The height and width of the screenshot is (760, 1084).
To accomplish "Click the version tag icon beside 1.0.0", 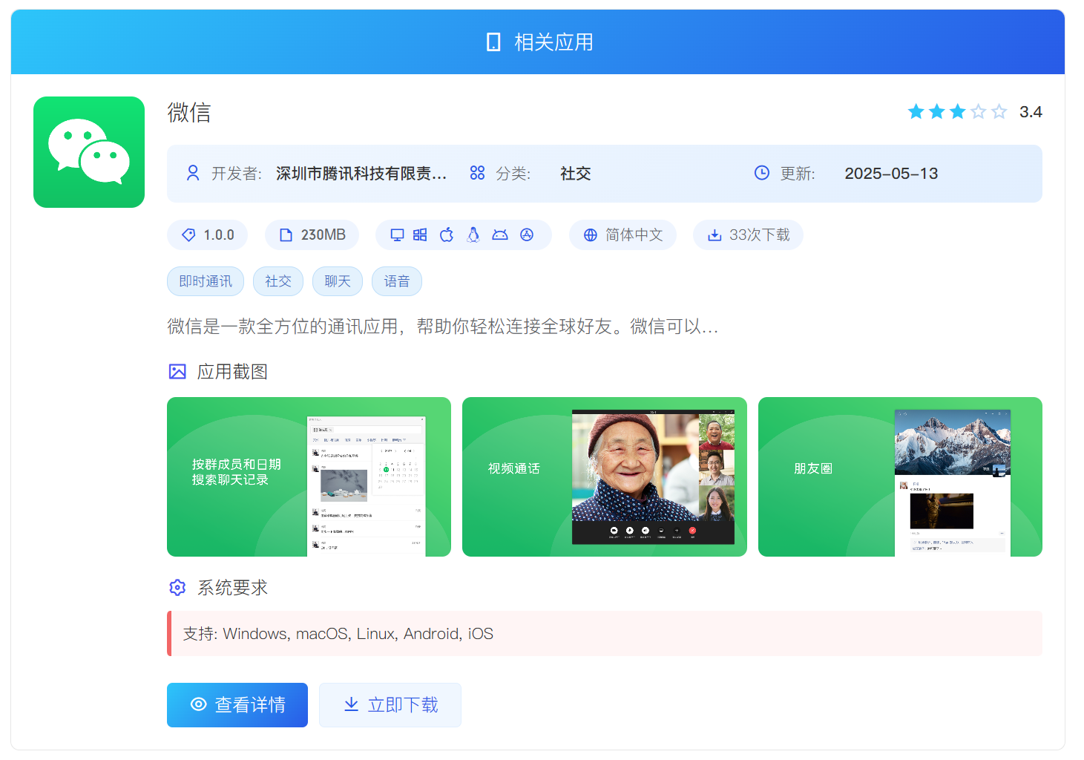I will click(x=188, y=235).
